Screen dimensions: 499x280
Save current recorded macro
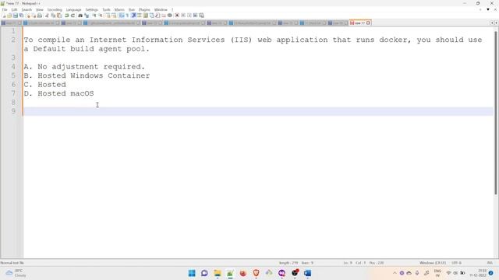(x=201, y=16)
